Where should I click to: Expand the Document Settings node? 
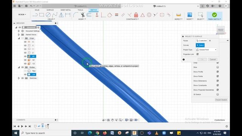tap(19, 31)
